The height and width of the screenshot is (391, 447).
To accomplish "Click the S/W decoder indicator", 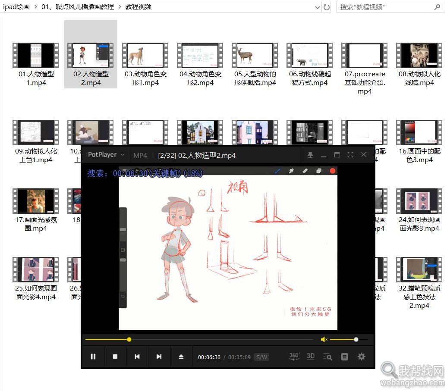I will 262,357.
